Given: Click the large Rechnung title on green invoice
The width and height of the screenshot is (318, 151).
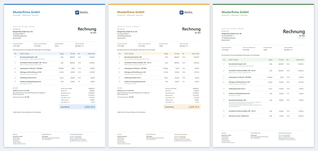Looking at the screenshot, I should click(294, 32).
